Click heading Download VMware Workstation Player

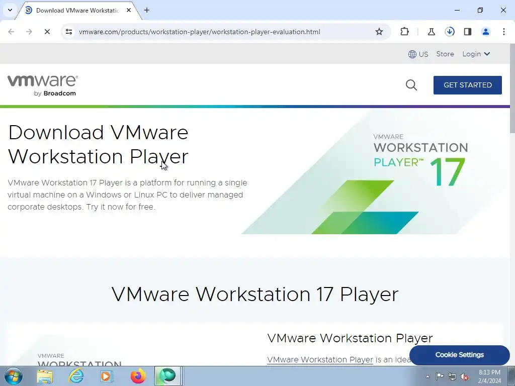click(98, 144)
